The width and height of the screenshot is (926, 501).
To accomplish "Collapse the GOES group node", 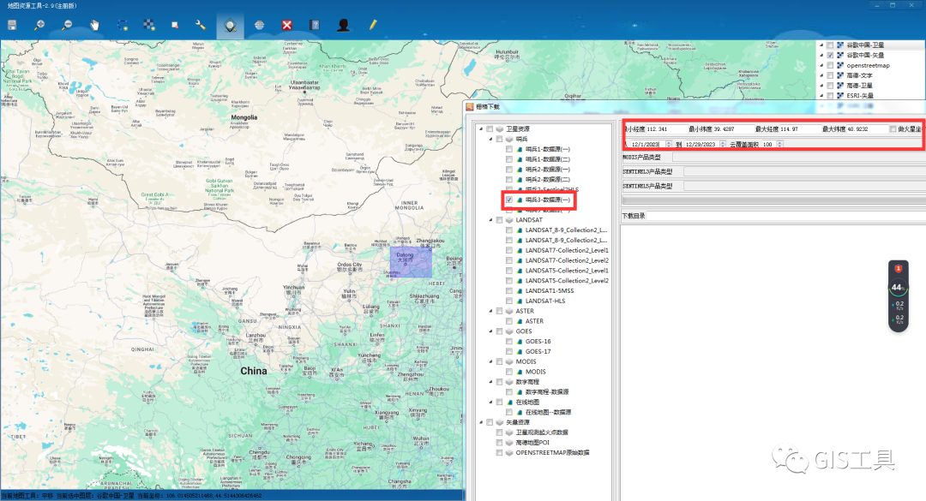I will 490,331.
